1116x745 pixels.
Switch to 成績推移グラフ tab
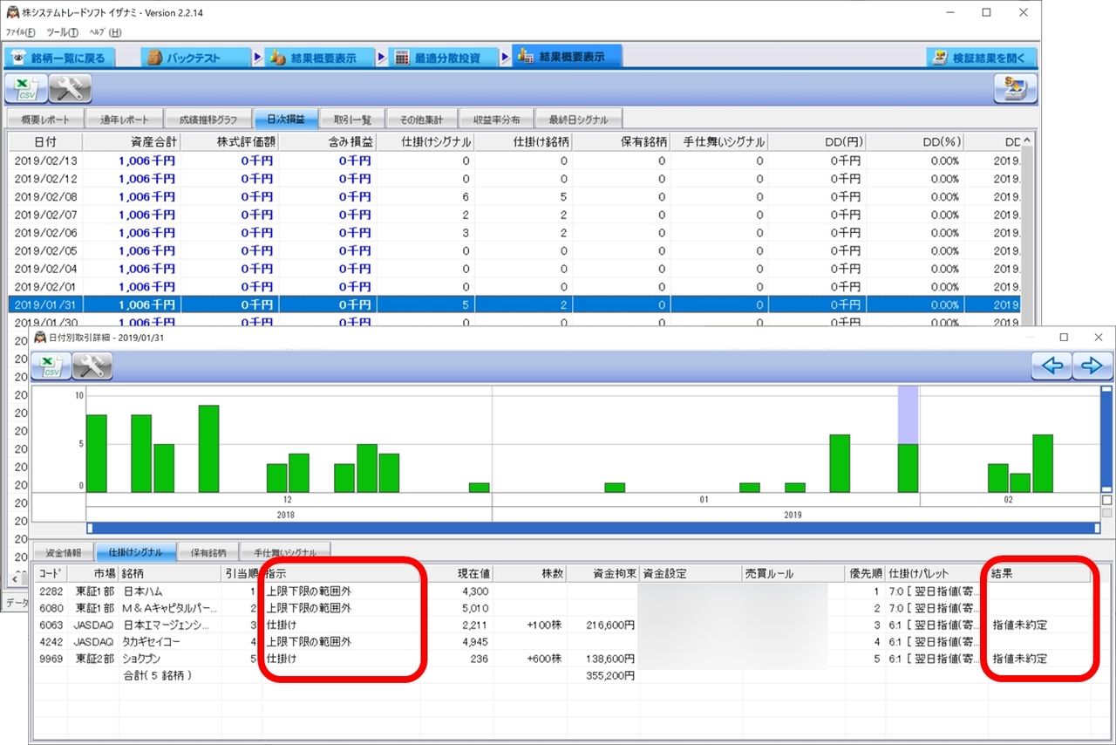tap(208, 120)
